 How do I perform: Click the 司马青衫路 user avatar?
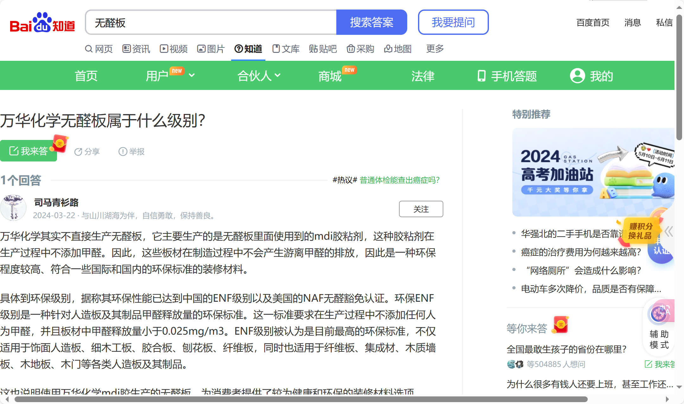(13, 208)
